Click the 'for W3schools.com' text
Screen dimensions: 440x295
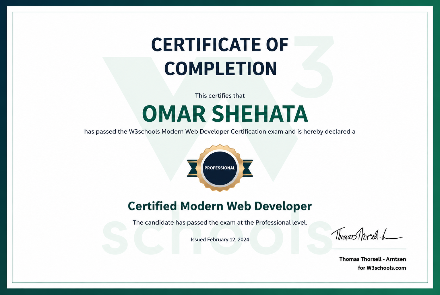[382, 268]
